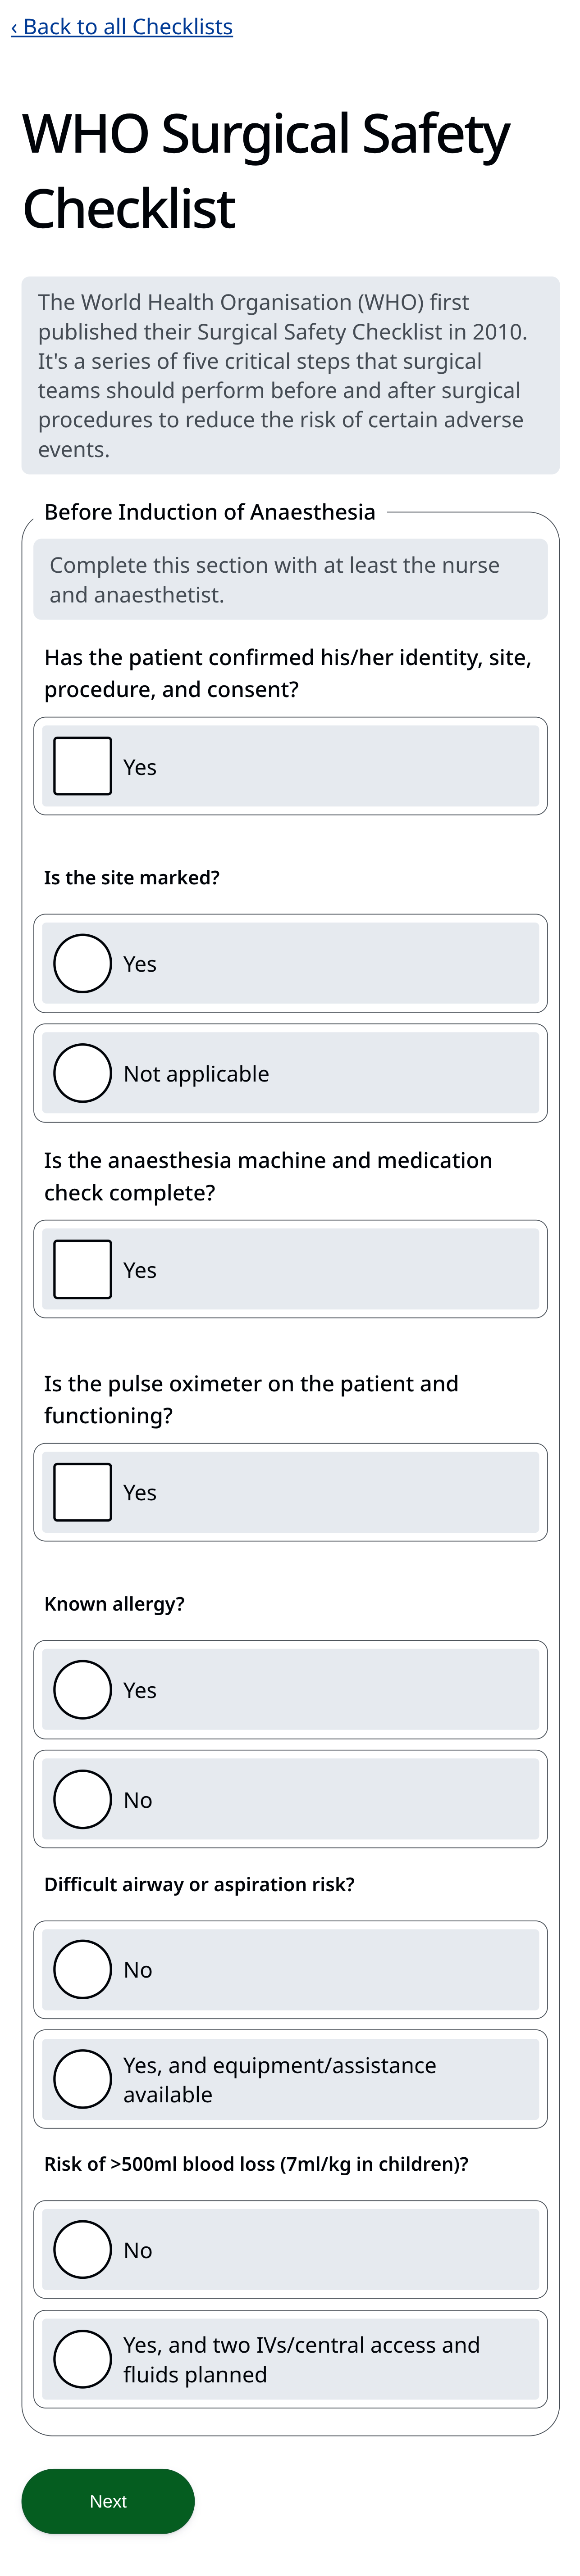580x2576 pixels.
Task: Click the WHO checklist description paragraph
Action: coord(289,375)
